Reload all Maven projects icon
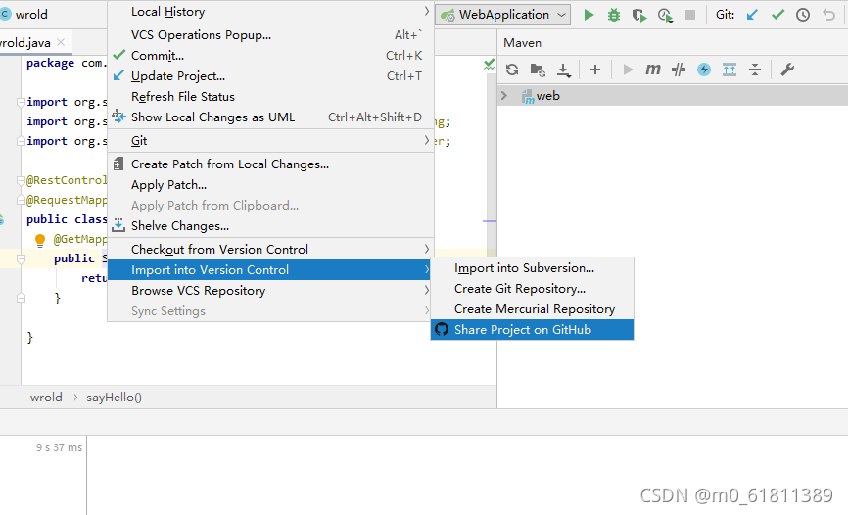 tap(511, 70)
